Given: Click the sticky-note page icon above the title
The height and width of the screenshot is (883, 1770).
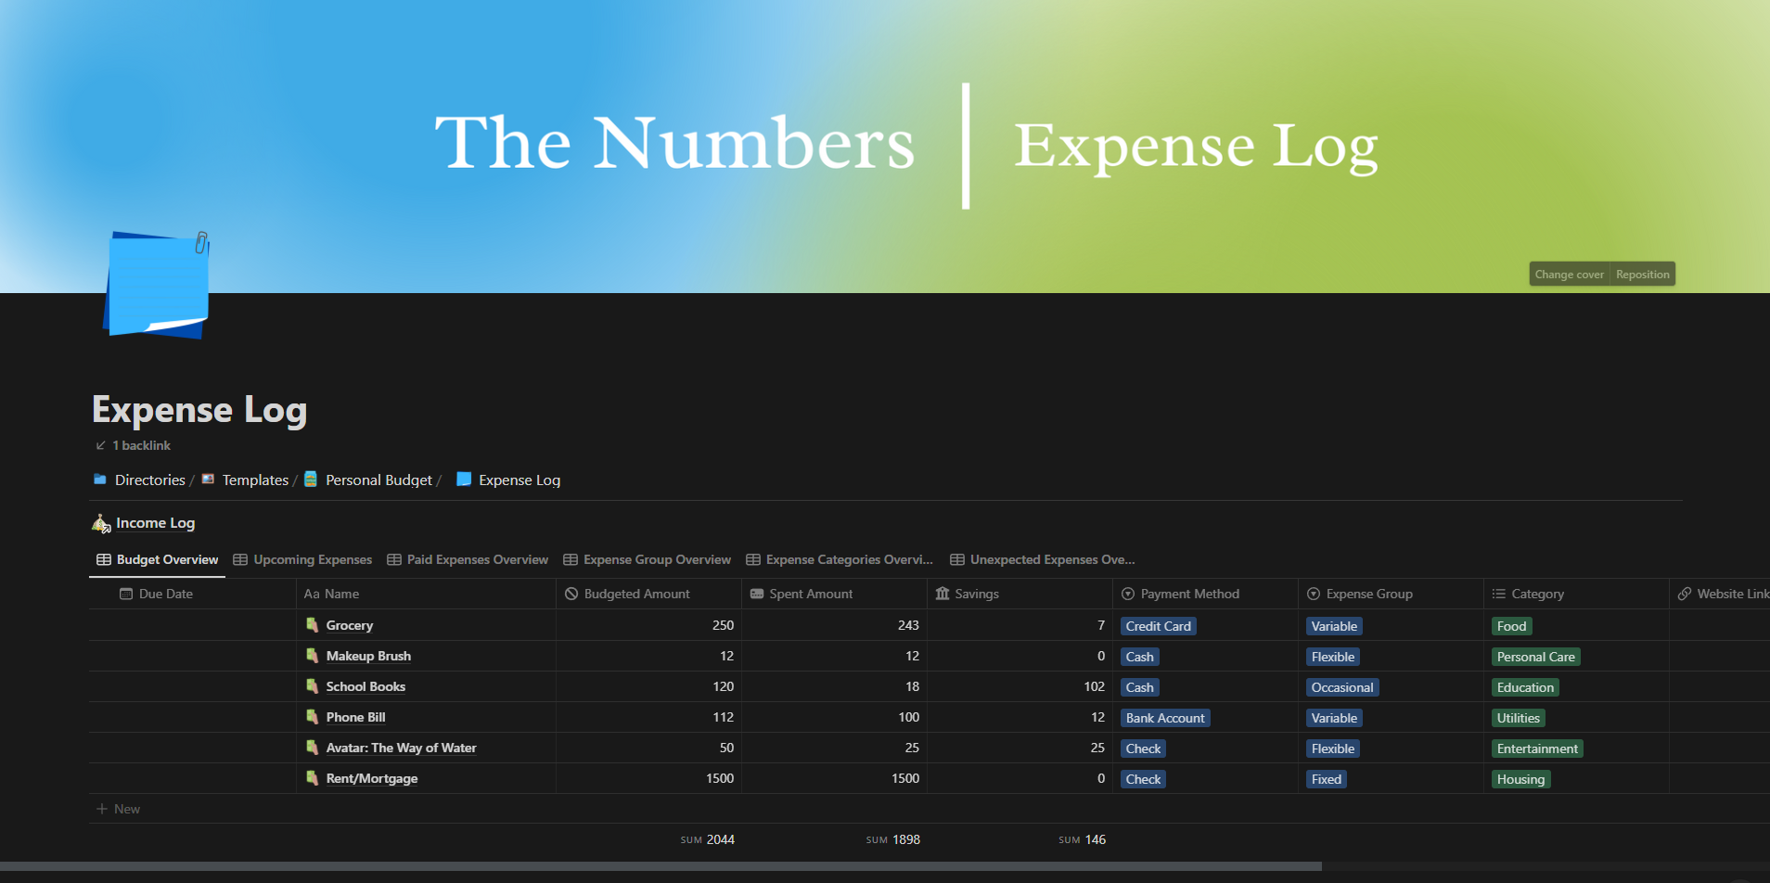Looking at the screenshot, I should point(156,285).
